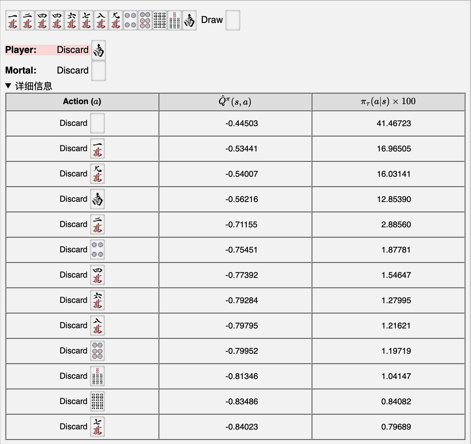Click the 九萬 tile in the -0.54007 row

coord(97,174)
